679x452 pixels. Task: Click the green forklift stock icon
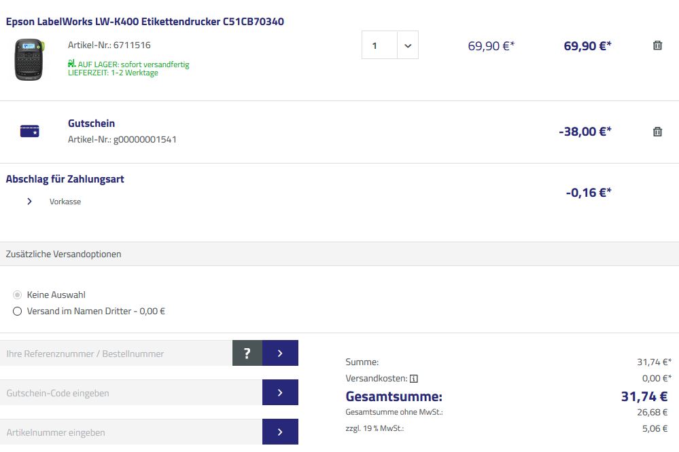click(71, 64)
